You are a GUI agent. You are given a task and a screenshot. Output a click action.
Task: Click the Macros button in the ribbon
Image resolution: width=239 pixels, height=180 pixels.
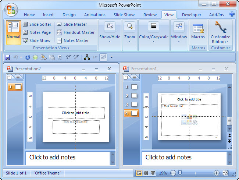[198, 31]
